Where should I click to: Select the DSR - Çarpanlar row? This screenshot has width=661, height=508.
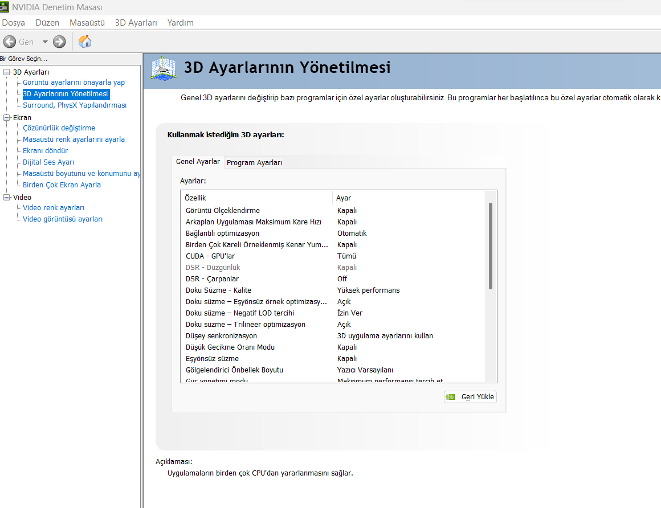tap(333, 279)
